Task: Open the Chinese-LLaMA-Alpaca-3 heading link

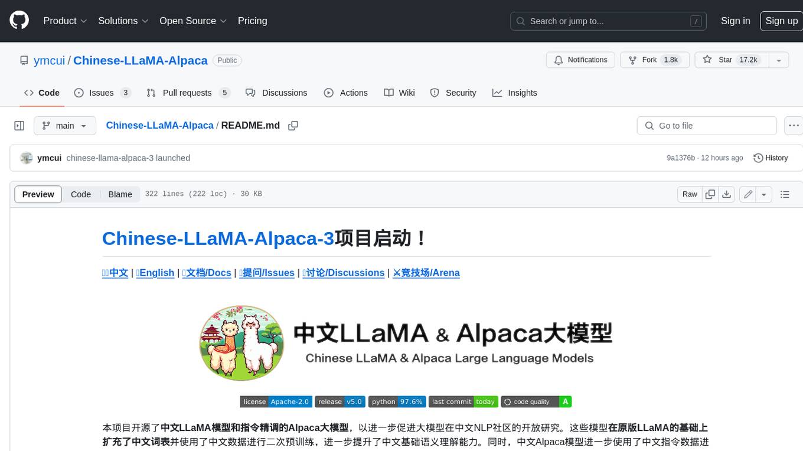Action: coord(218,238)
